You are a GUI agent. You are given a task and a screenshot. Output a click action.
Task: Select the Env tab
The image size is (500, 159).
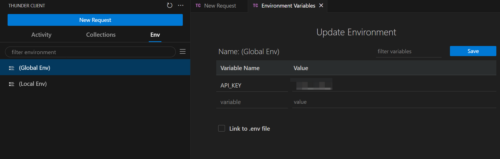[x=155, y=35]
